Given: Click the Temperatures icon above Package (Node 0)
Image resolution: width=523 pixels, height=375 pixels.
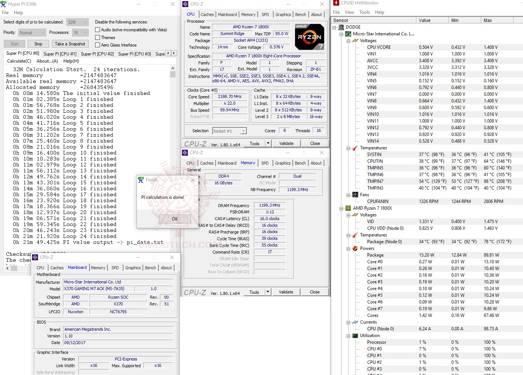Looking at the screenshot, I should click(355, 235).
